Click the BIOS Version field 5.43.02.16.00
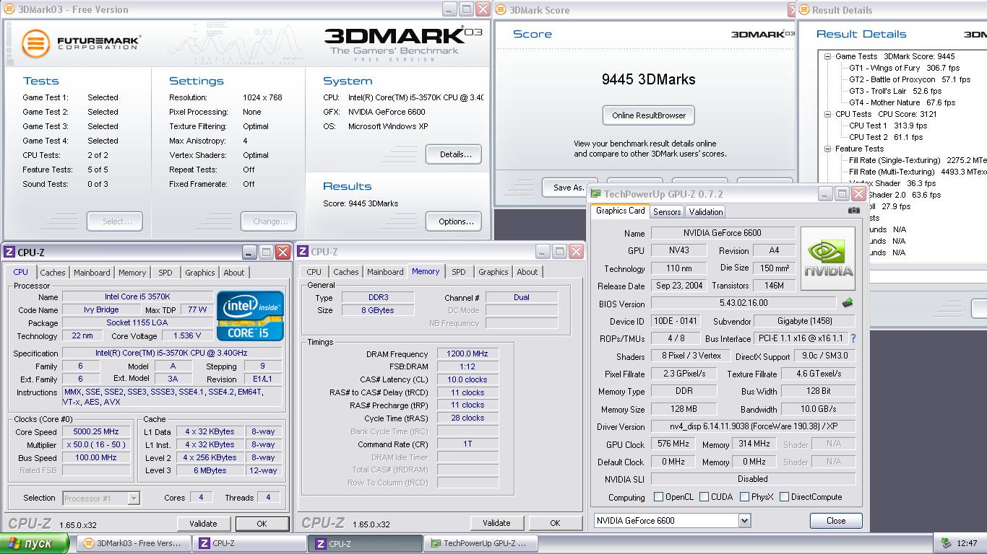The image size is (987, 554). (744, 304)
